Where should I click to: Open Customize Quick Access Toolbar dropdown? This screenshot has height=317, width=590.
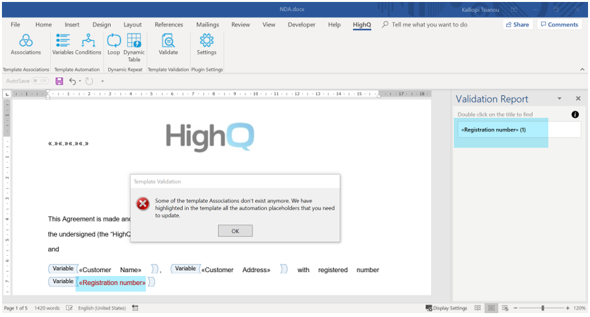click(102, 81)
